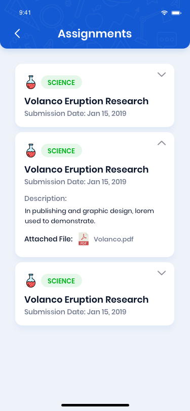Select the SCIENCE tag on first card

point(61,83)
